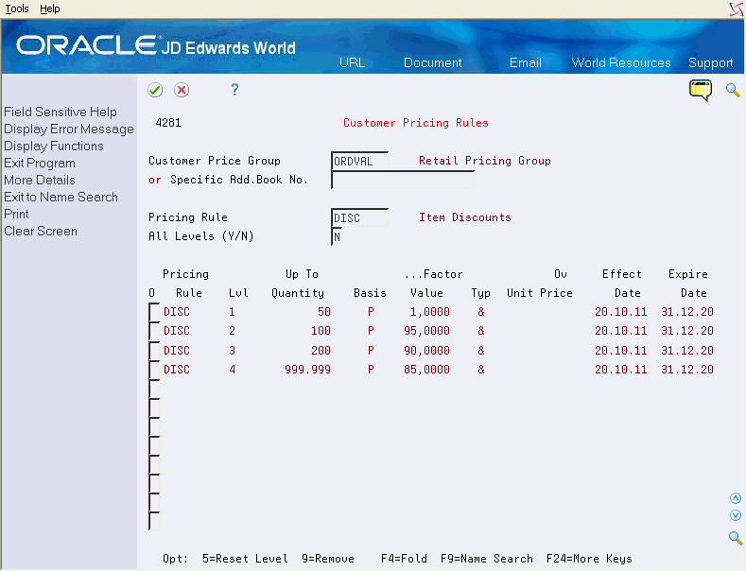Focus the Pricing Rule input field
Screen dimensions: 746x571
(359, 218)
